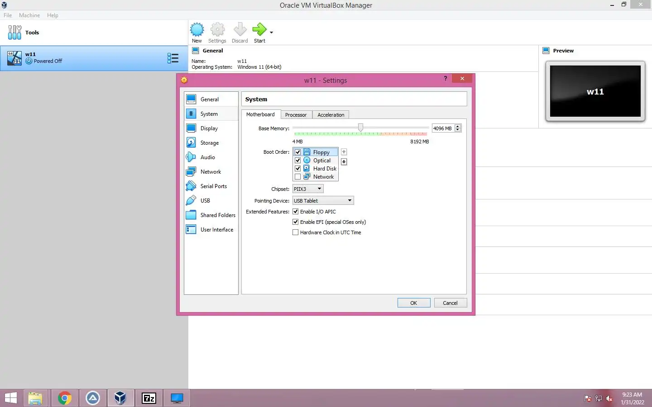Click the Windows Start button
The height and width of the screenshot is (407, 652).
coord(11,398)
